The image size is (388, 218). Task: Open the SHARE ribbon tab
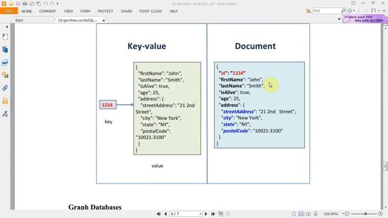click(127, 11)
